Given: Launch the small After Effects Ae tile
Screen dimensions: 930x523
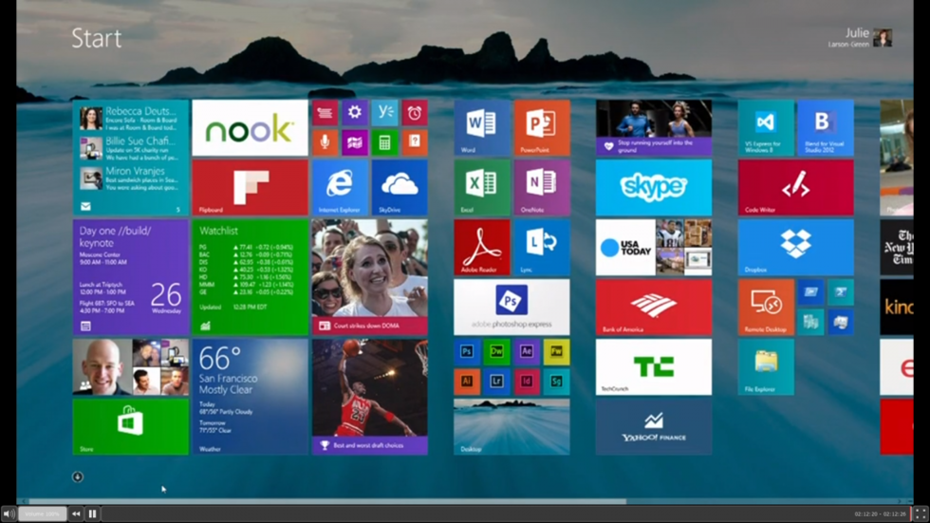Looking at the screenshot, I should 527,351.
